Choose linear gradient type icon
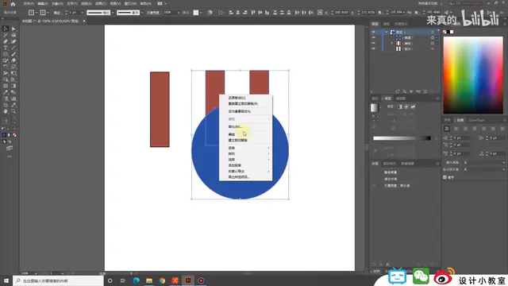This screenshot has width=508, height=286. (400, 106)
